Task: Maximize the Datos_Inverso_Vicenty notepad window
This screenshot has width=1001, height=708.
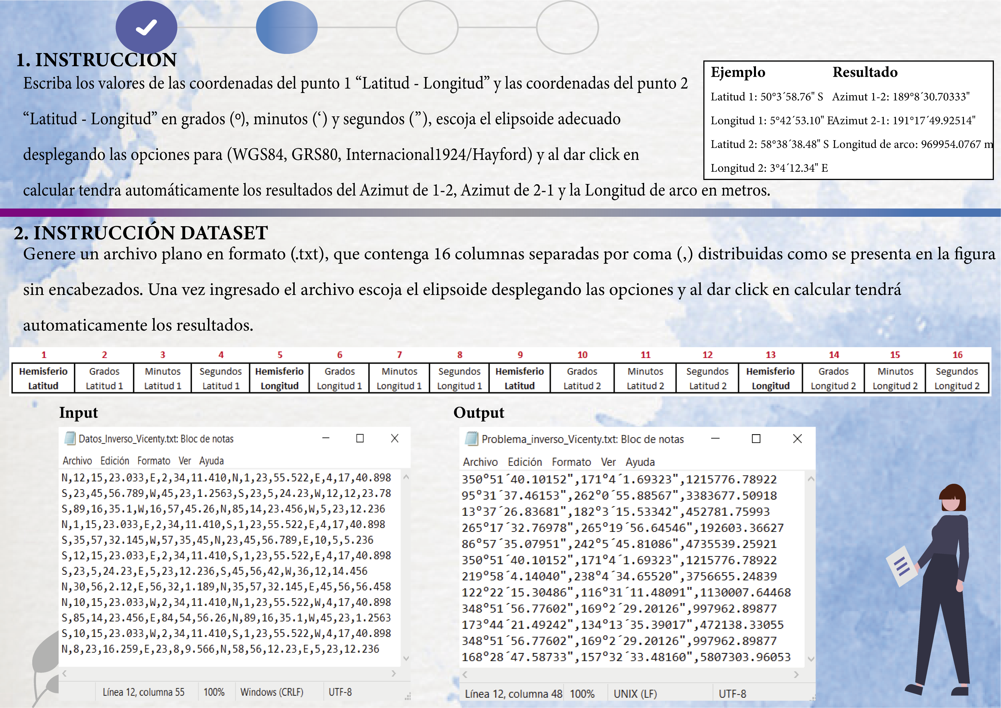Action: coord(360,438)
